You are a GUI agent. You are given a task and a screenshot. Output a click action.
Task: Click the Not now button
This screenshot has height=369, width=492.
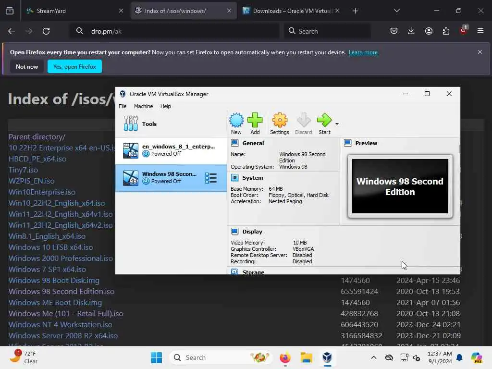click(x=27, y=66)
